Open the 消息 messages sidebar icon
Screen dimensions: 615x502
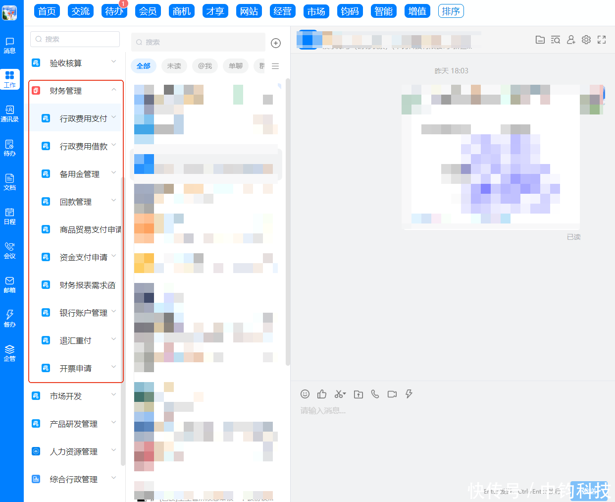(x=9, y=45)
